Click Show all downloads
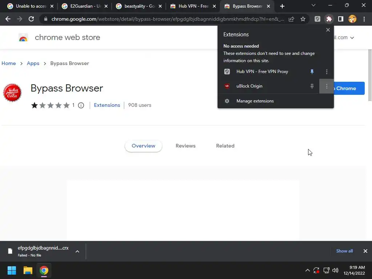This screenshot has height=279, width=372. click(x=344, y=251)
